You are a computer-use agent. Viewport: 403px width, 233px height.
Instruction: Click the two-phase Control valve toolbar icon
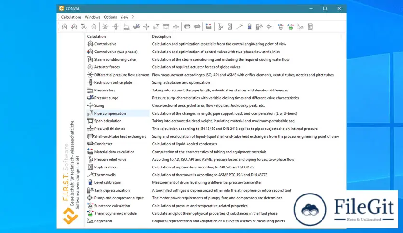coord(74,26)
